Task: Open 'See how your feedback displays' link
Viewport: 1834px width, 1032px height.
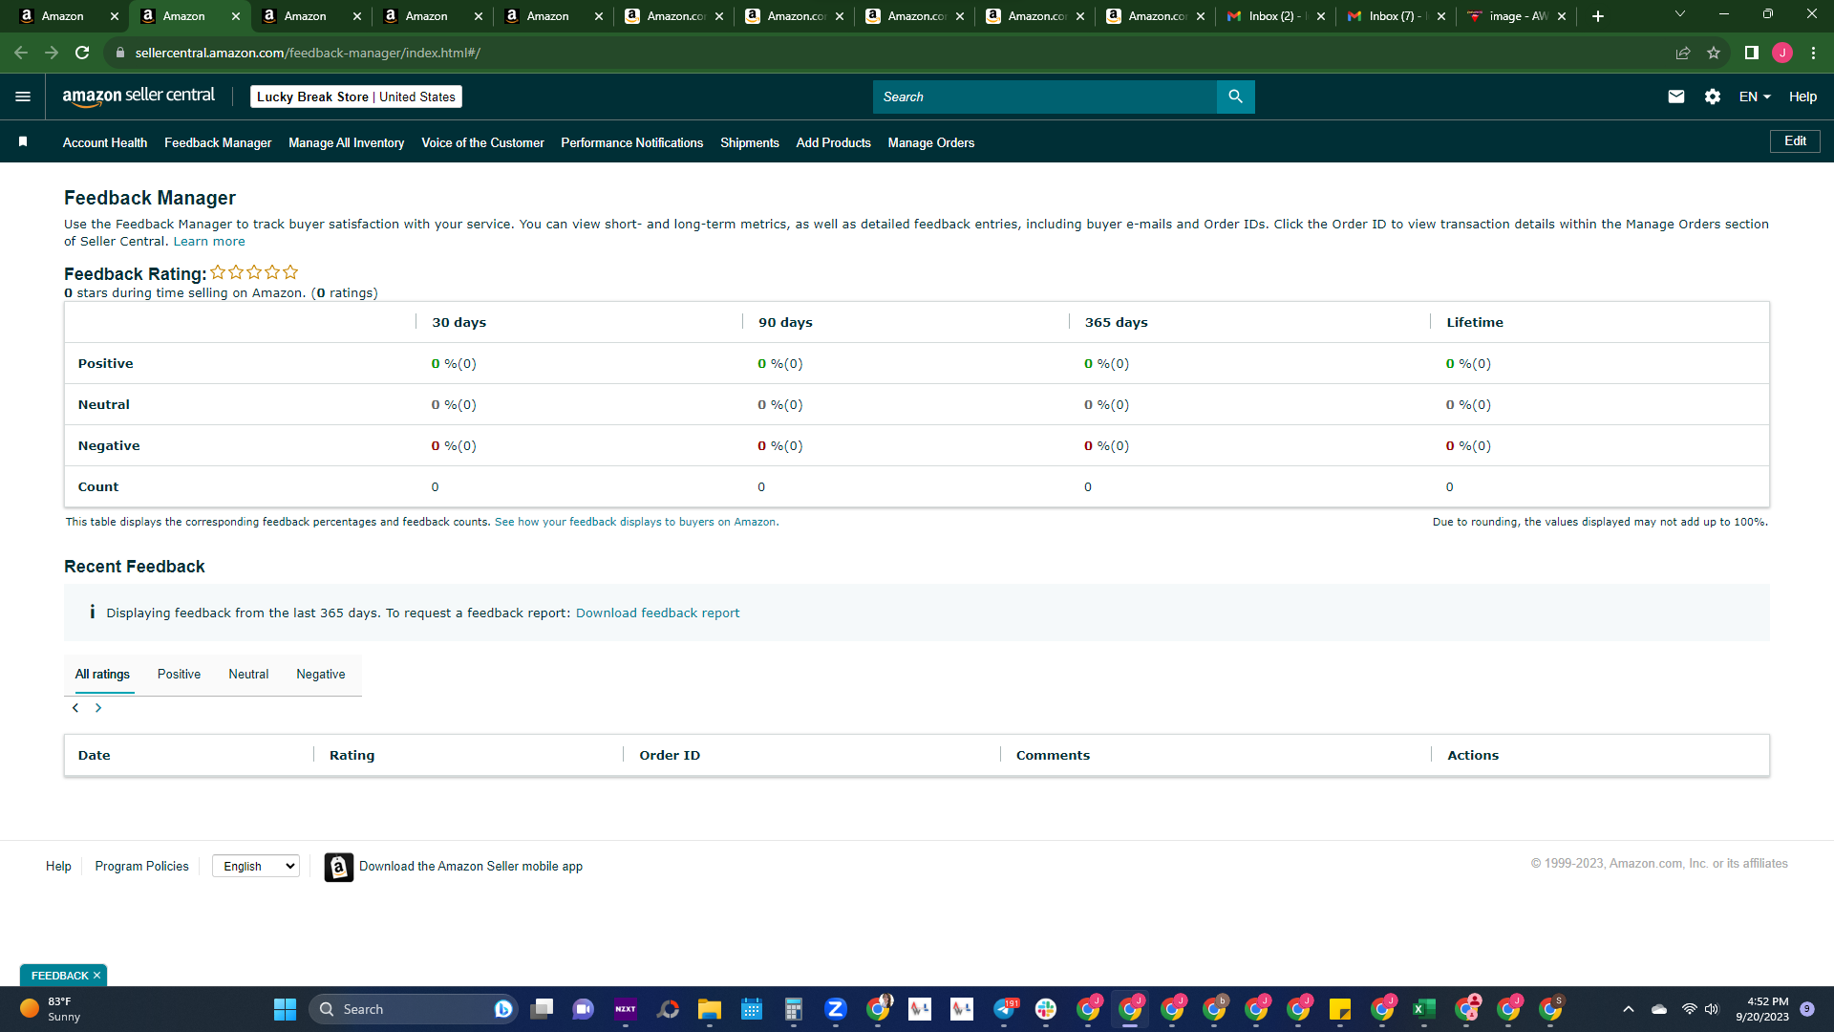Action: [x=636, y=522]
